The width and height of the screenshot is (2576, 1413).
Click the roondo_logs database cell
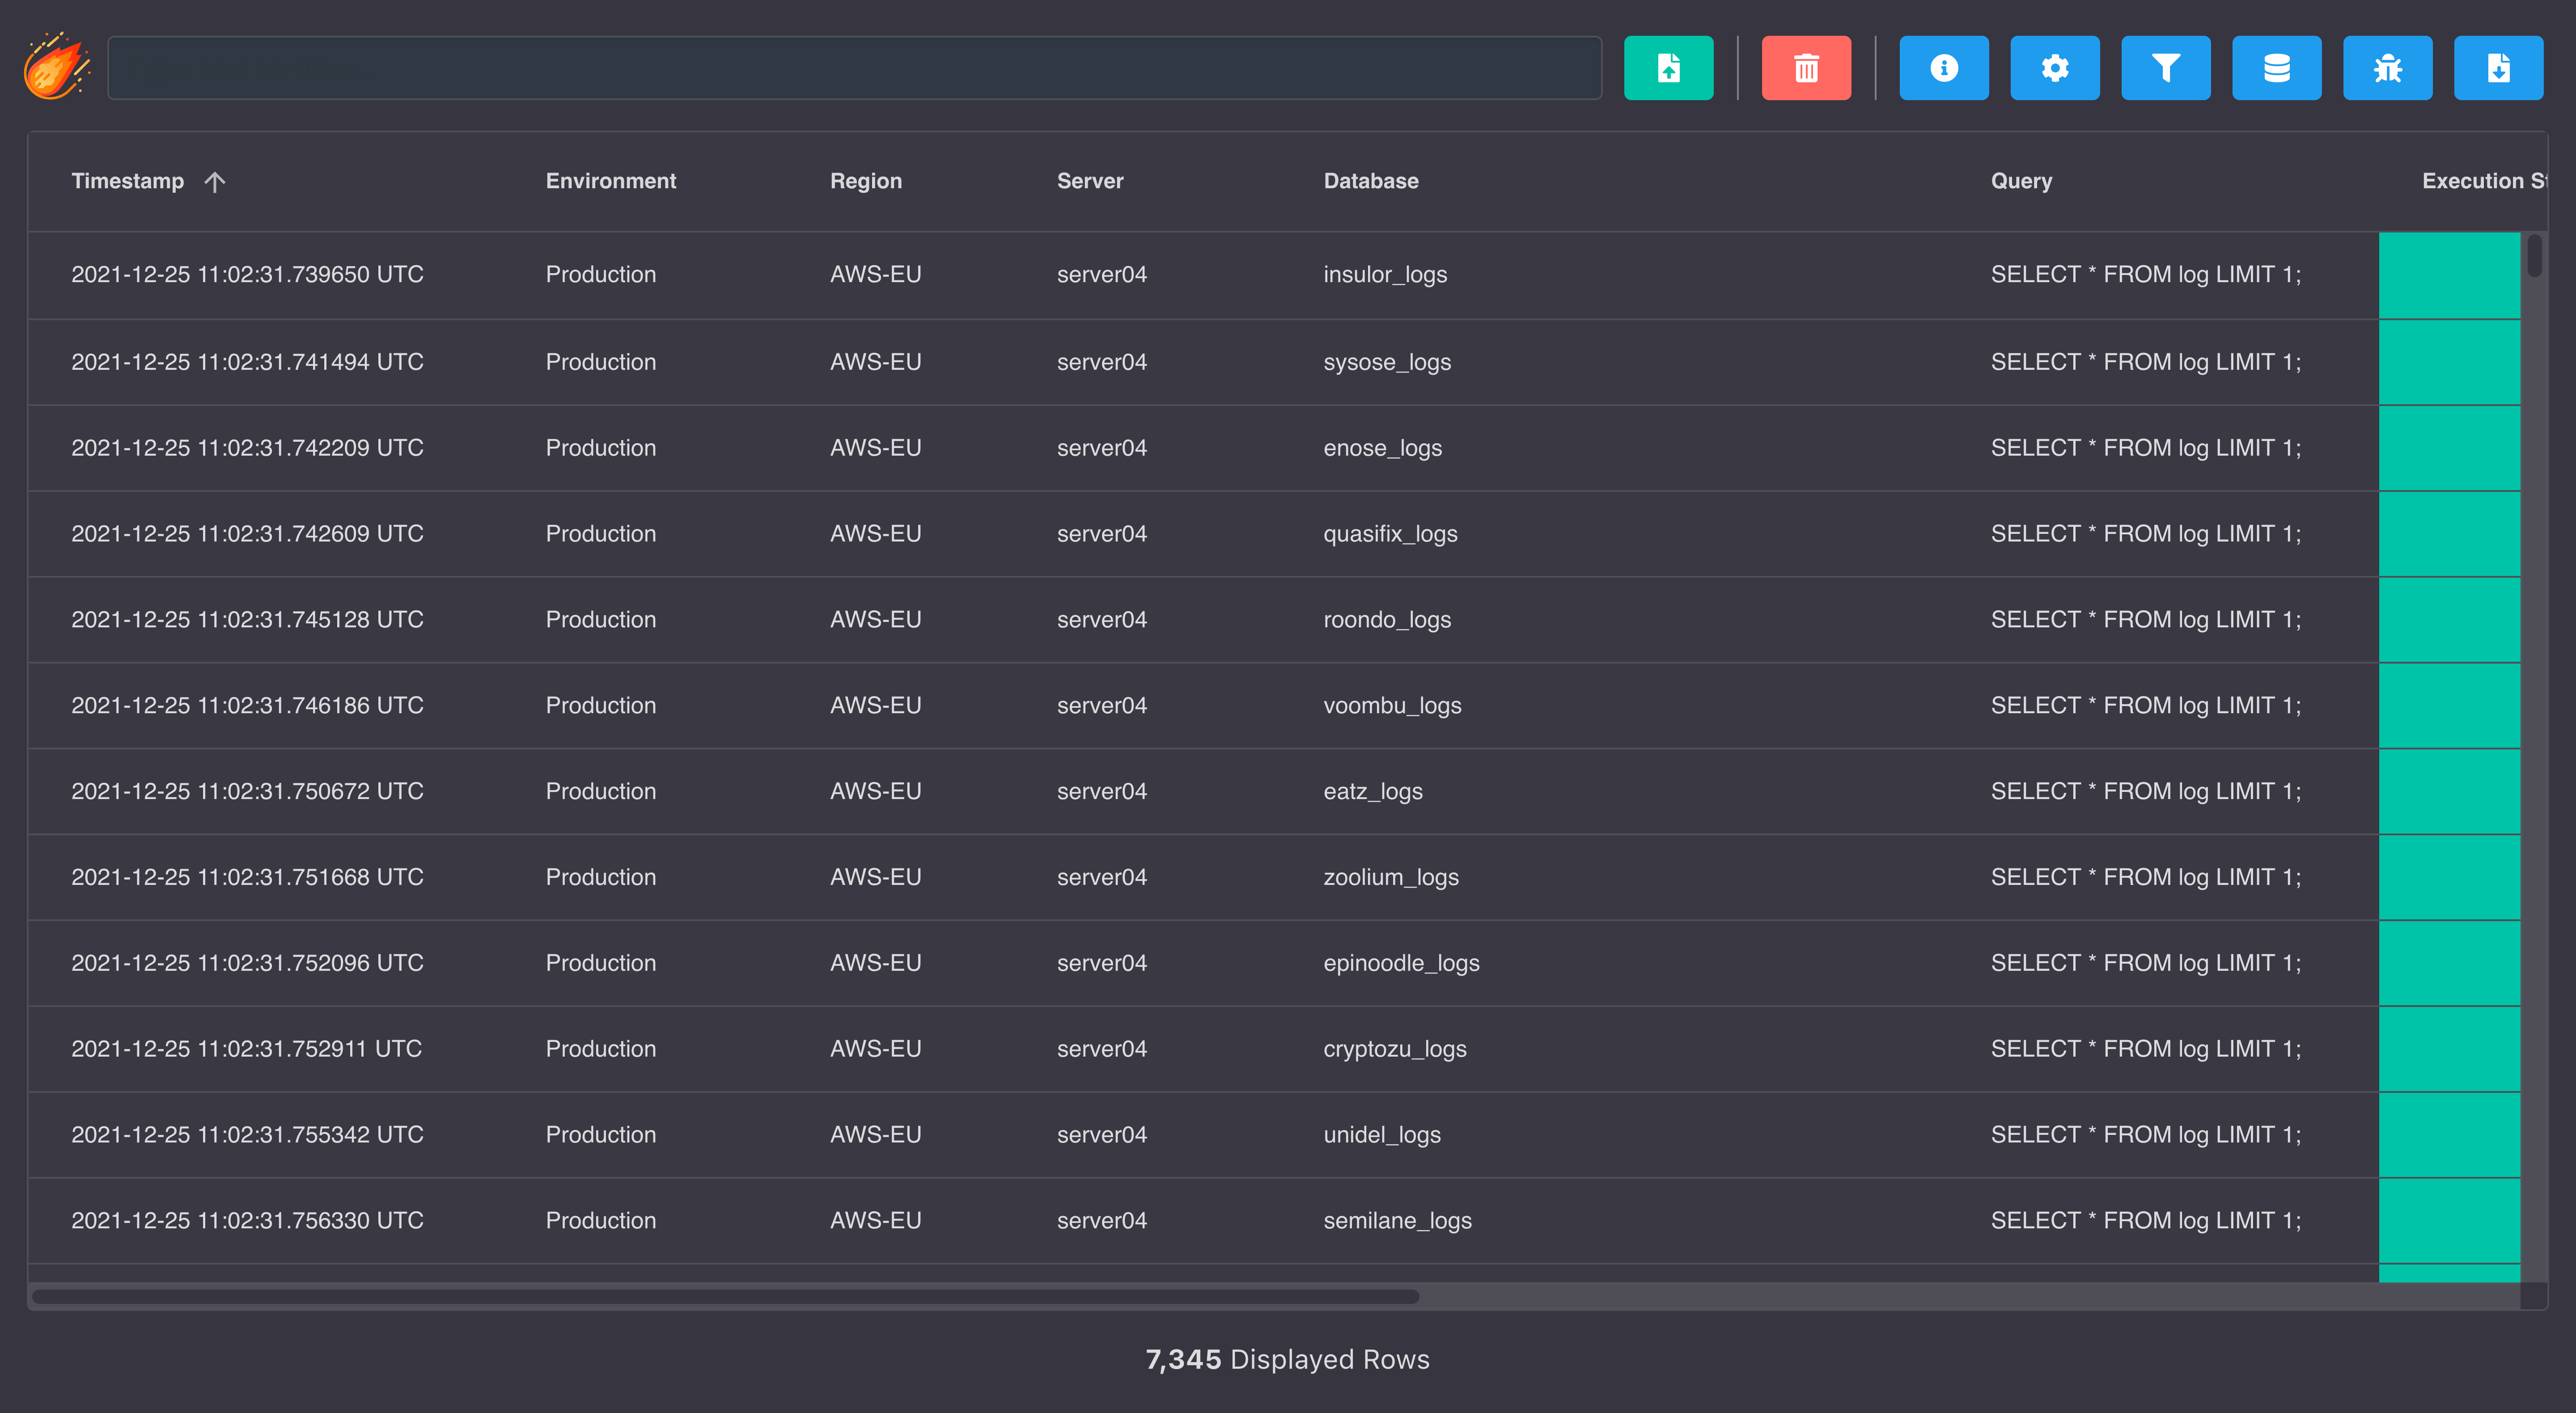coord(1387,620)
